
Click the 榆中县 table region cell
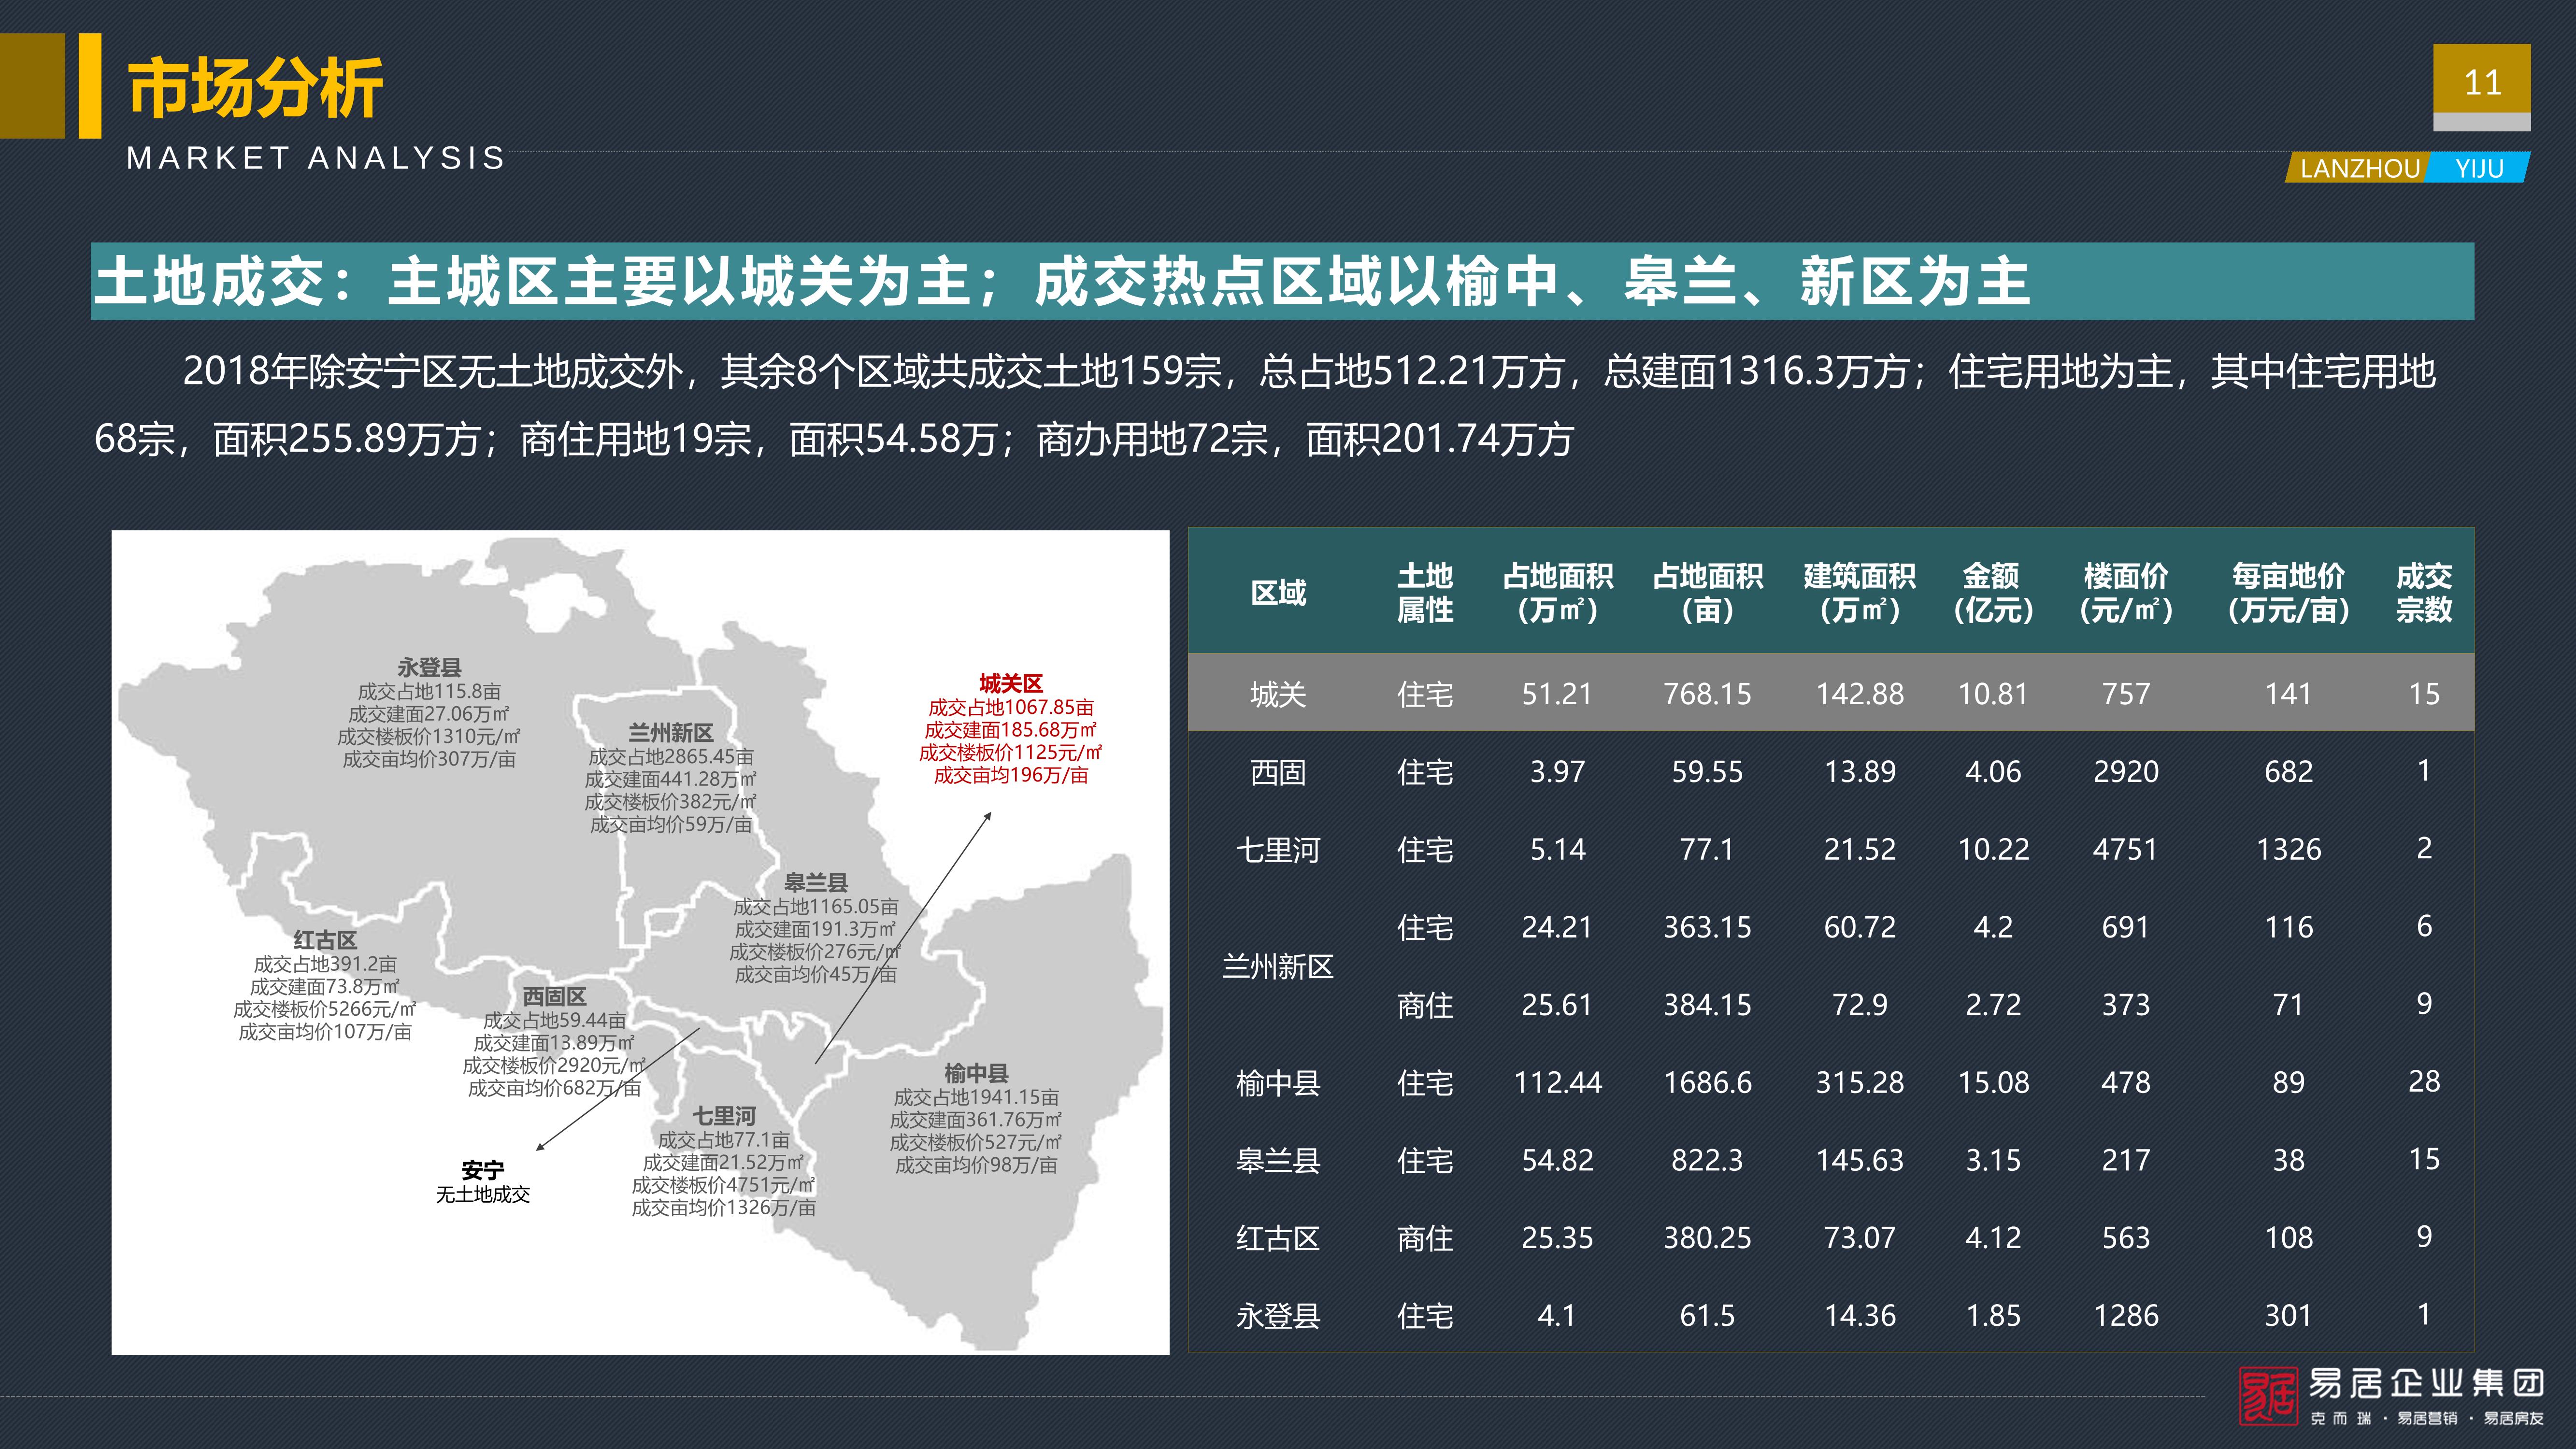1278,1083
